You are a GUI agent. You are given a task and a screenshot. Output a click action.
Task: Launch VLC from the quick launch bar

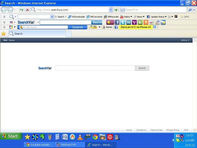pos(80,137)
